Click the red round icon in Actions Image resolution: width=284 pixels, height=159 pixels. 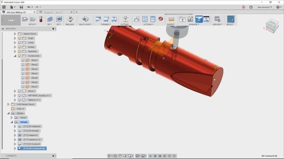tap(161, 19)
